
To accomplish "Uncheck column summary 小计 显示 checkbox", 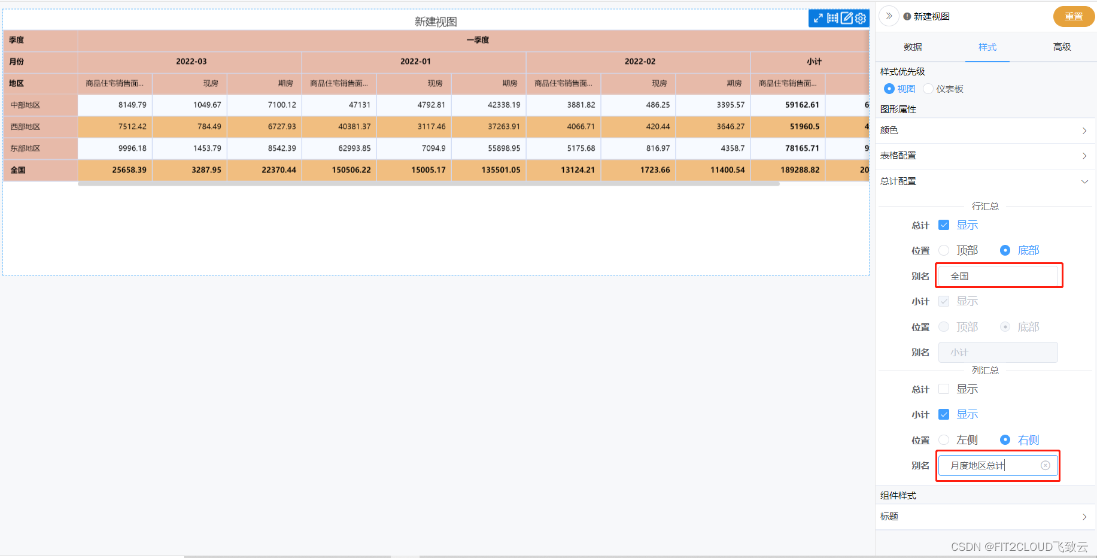I will pyautogui.click(x=944, y=414).
